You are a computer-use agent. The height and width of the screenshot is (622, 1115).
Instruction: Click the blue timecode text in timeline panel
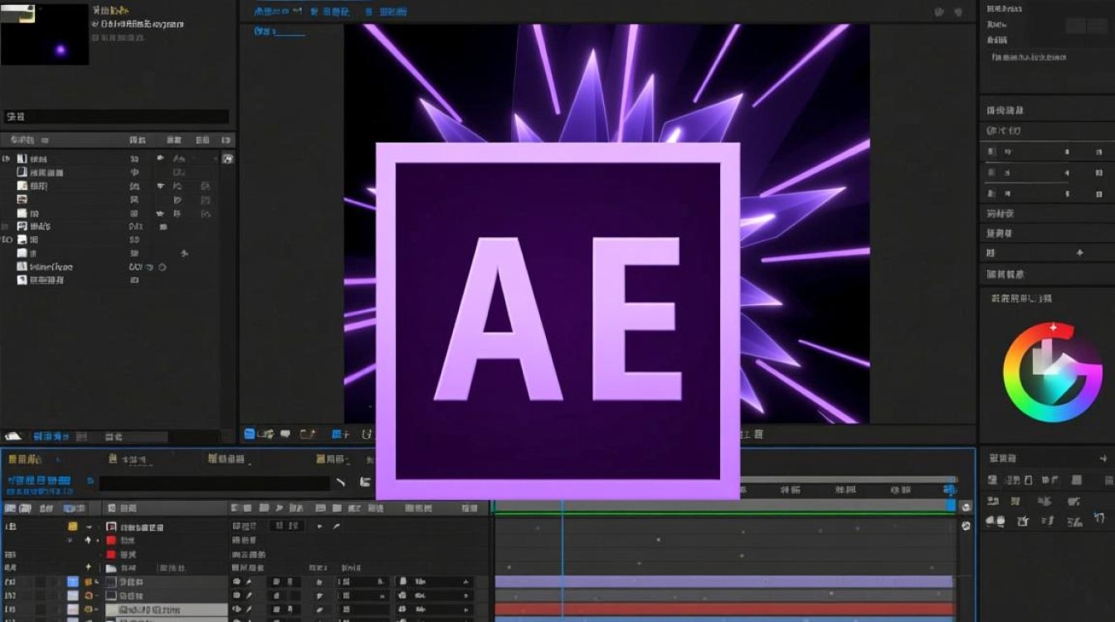[39, 481]
